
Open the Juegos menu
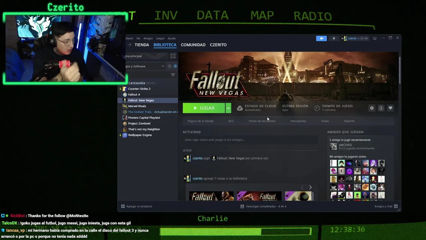[x=160, y=38]
